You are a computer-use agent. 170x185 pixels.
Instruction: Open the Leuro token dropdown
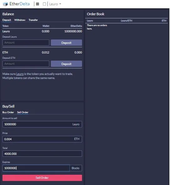point(55,4)
